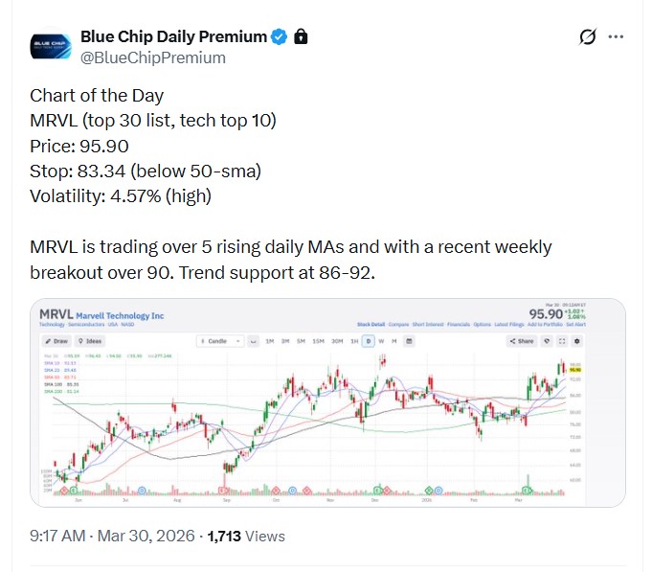Image resolution: width=652 pixels, height=572 pixels.
Task: Select the daily D timeframe
Action: (367, 340)
